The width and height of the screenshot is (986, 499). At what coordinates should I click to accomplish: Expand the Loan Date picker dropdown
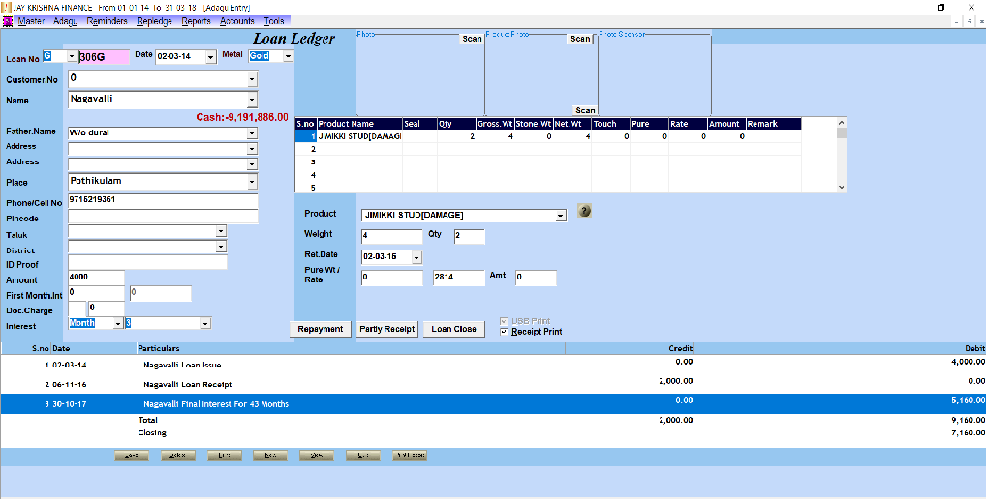tap(211, 57)
